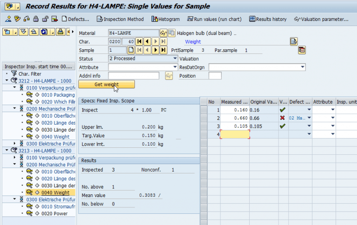This screenshot has width=357, height=225.
Task: Click glasses display icon next to Material field
Action: click(164, 33)
